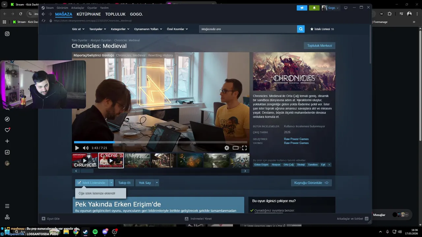The image size is (422, 237).
Task: Expand the Yok Say dropdown arrow
Action: click(x=157, y=183)
